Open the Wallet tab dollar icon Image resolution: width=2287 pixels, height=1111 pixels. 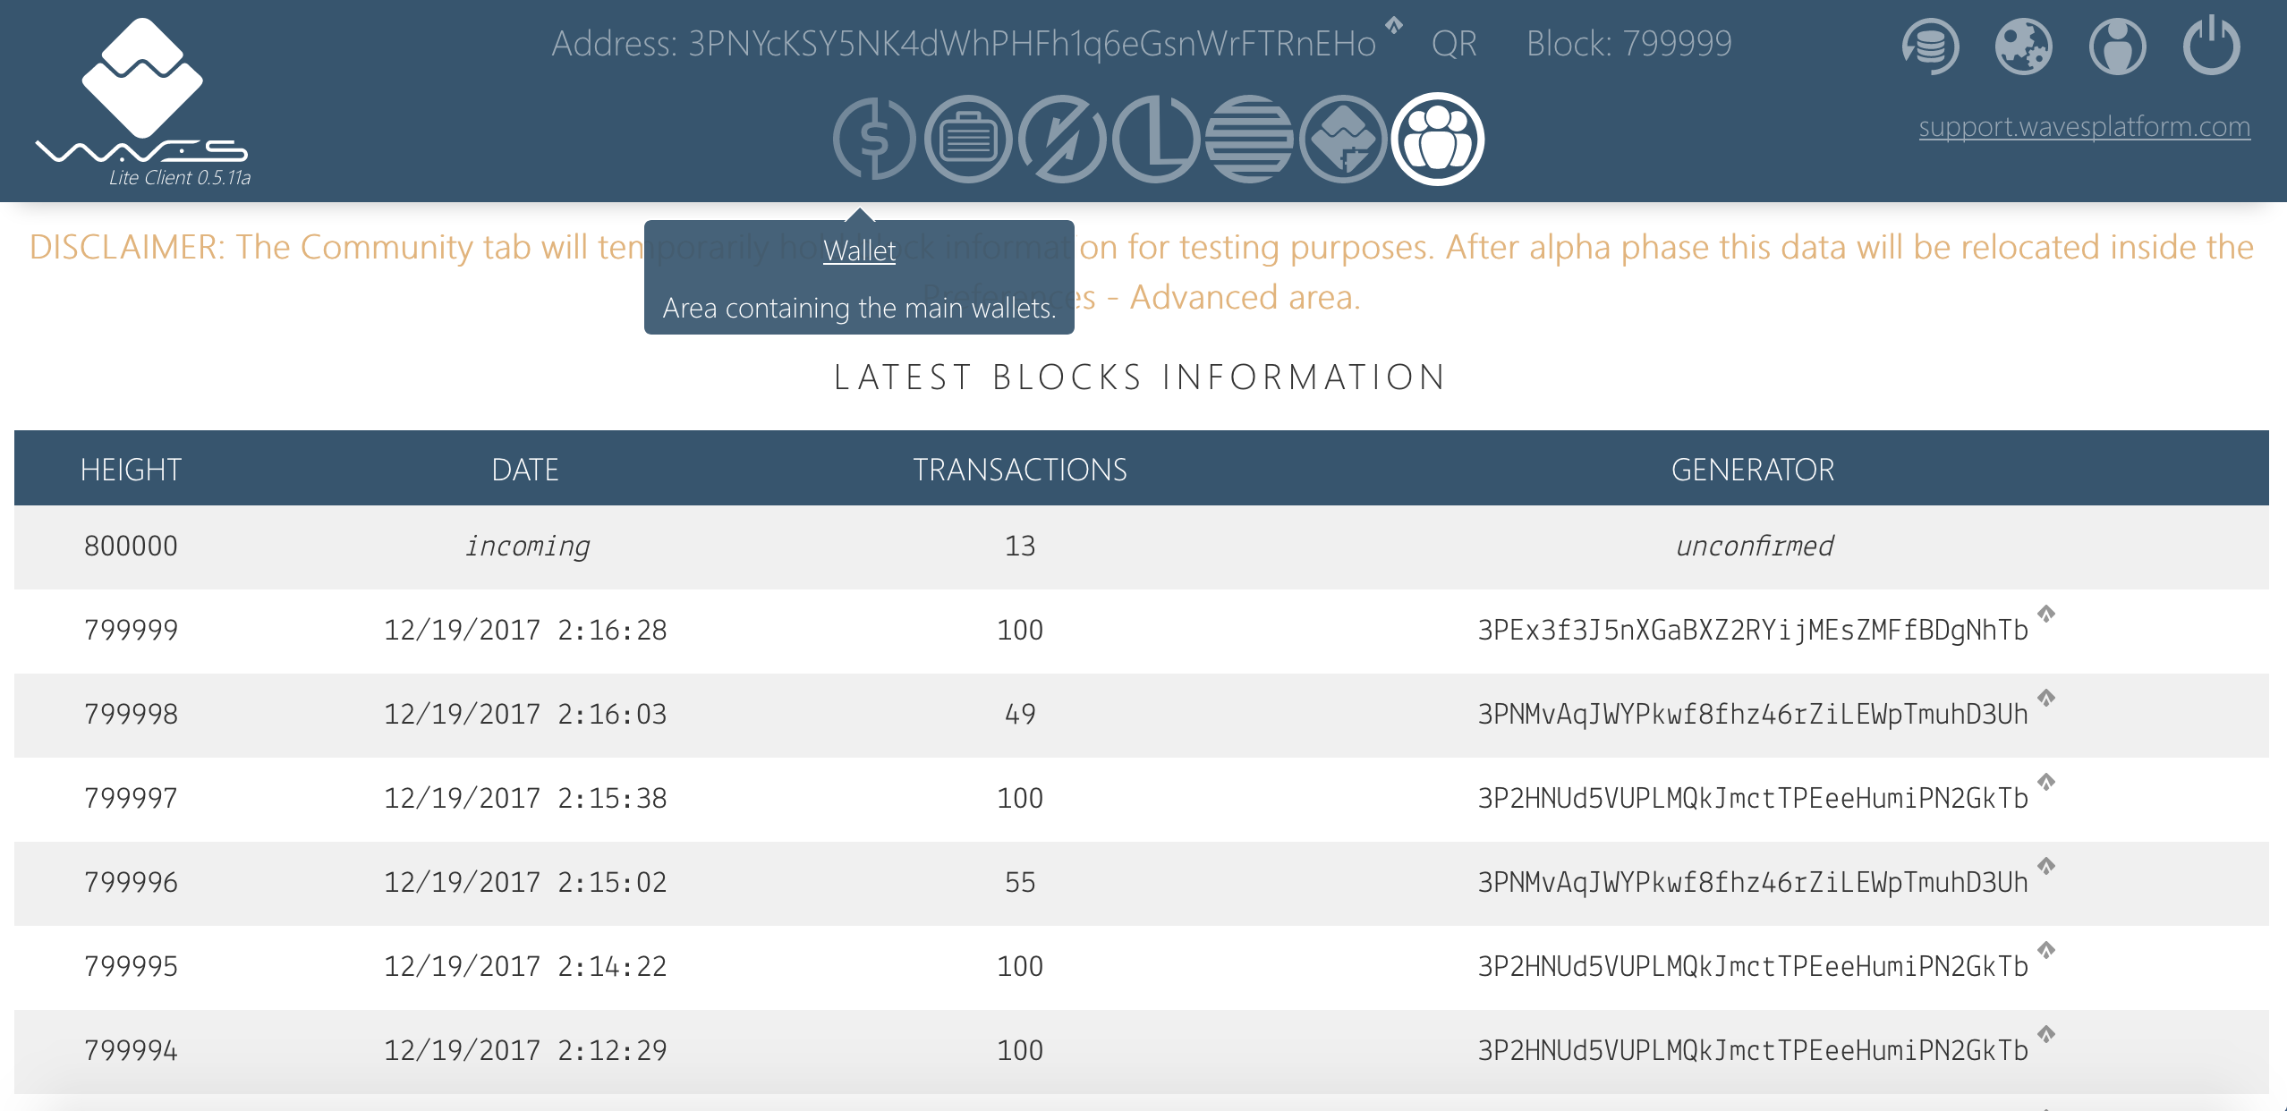(x=874, y=140)
